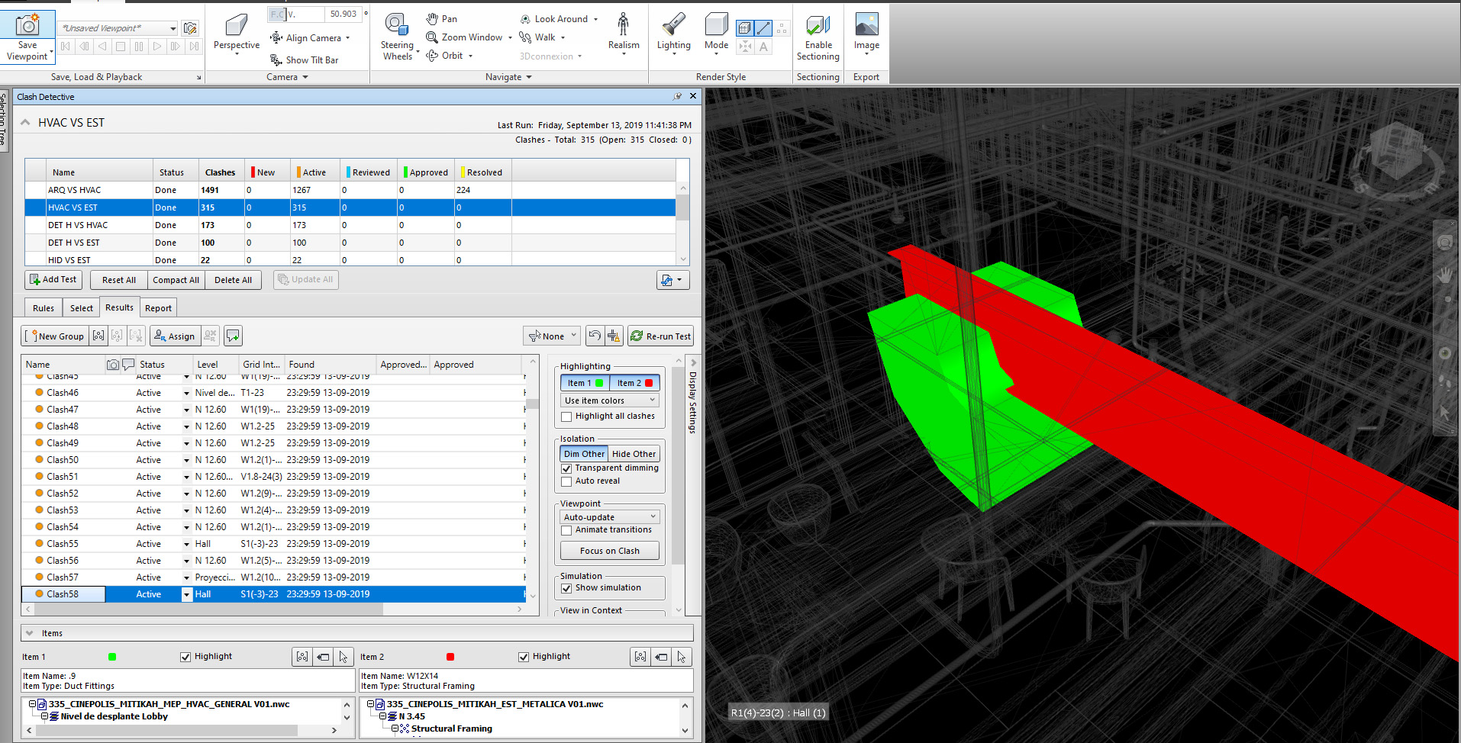
Task: Open the Use item colors dropdown
Action: click(x=609, y=400)
